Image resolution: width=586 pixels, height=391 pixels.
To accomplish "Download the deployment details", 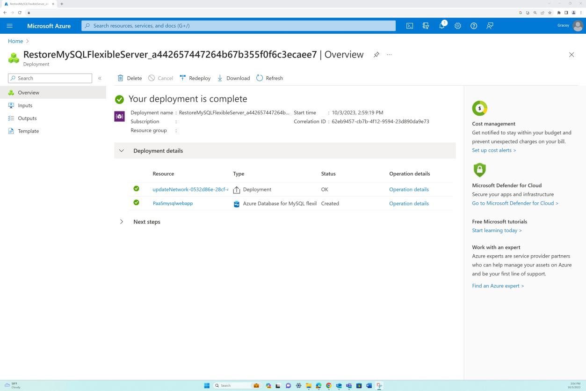I will tap(234, 78).
